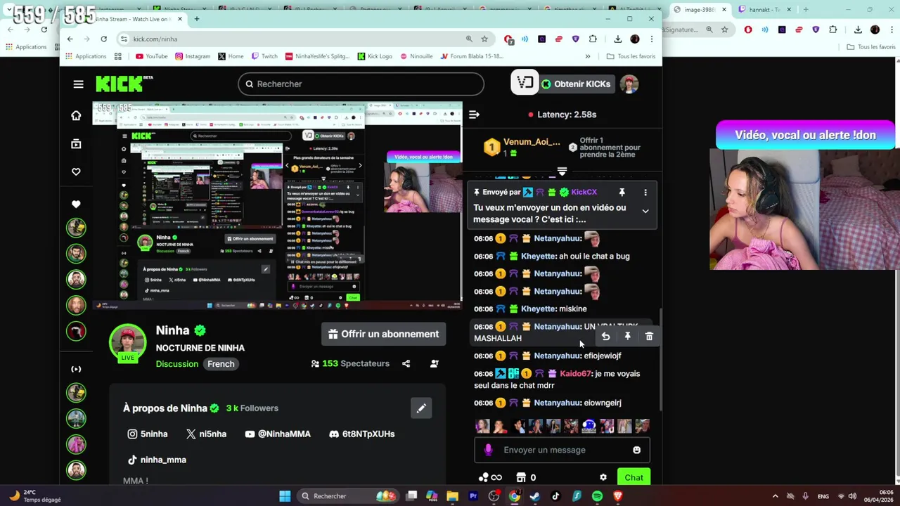
Task: Click the Ninha channel avatar
Action: (127, 342)
